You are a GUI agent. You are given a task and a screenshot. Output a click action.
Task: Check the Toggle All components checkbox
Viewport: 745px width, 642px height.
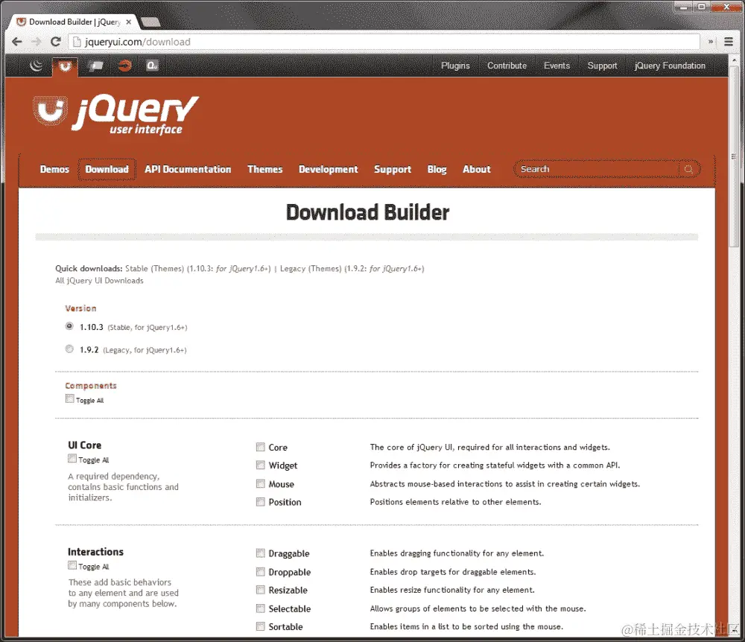pos(70,398)
